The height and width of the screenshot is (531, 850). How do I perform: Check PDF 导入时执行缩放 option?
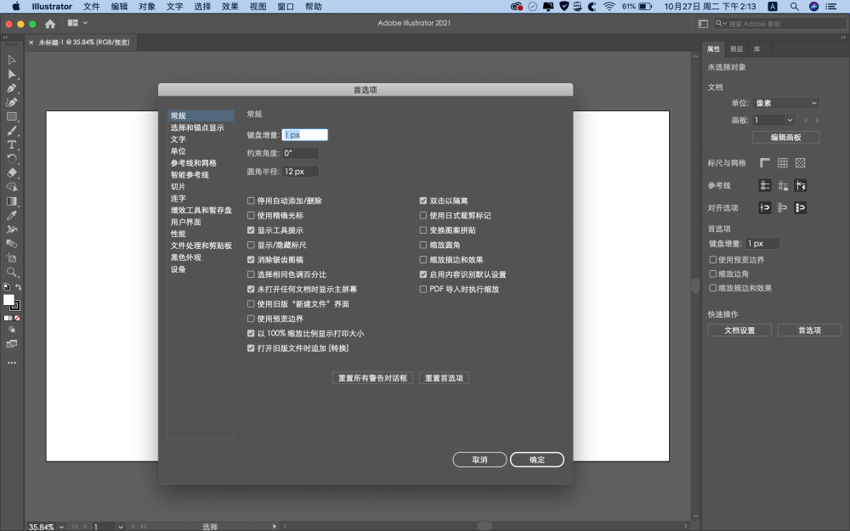coord(423,290)
